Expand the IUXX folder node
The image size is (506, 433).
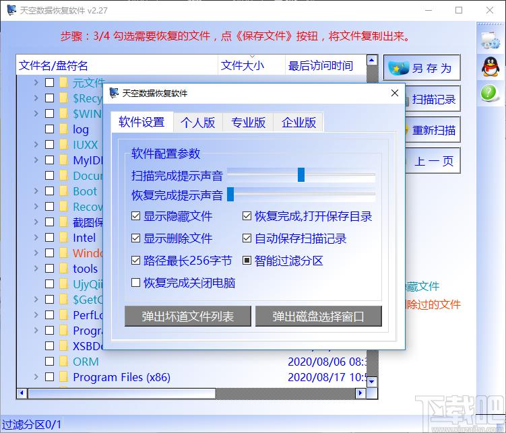(x=36, y=144)
